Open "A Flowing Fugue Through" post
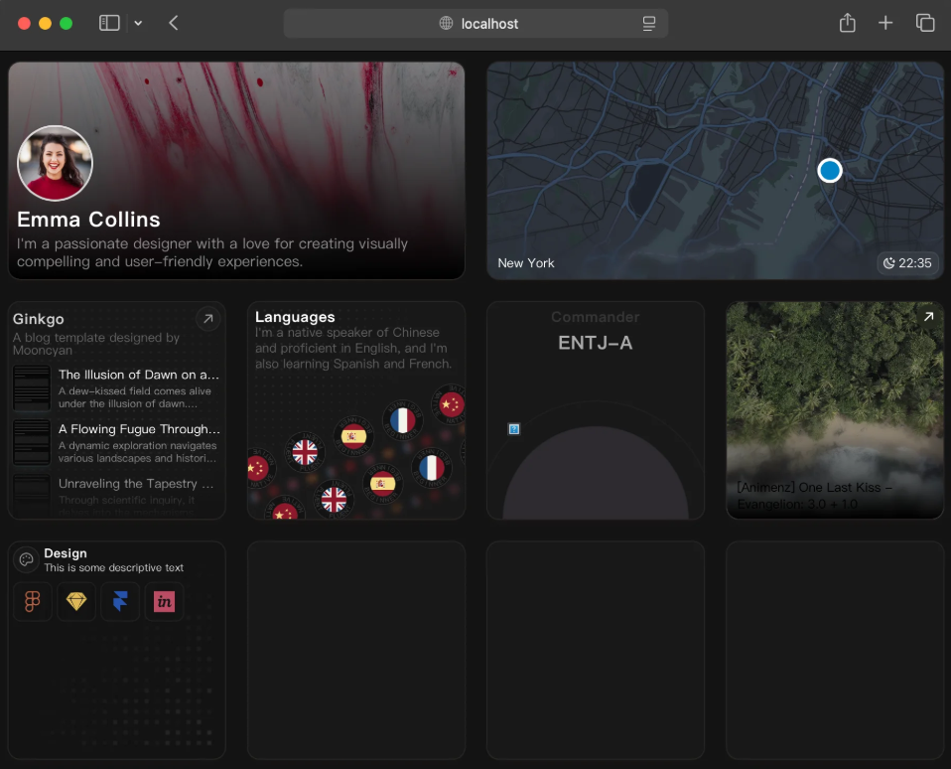The width and height of the screenshot is (951, 769). pyautogui.click(x=138, y=430)
